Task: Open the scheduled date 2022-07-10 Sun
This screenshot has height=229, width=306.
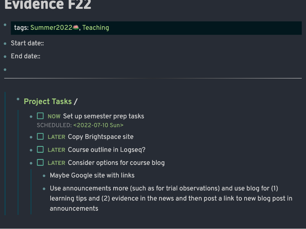Action: point(98,125)
